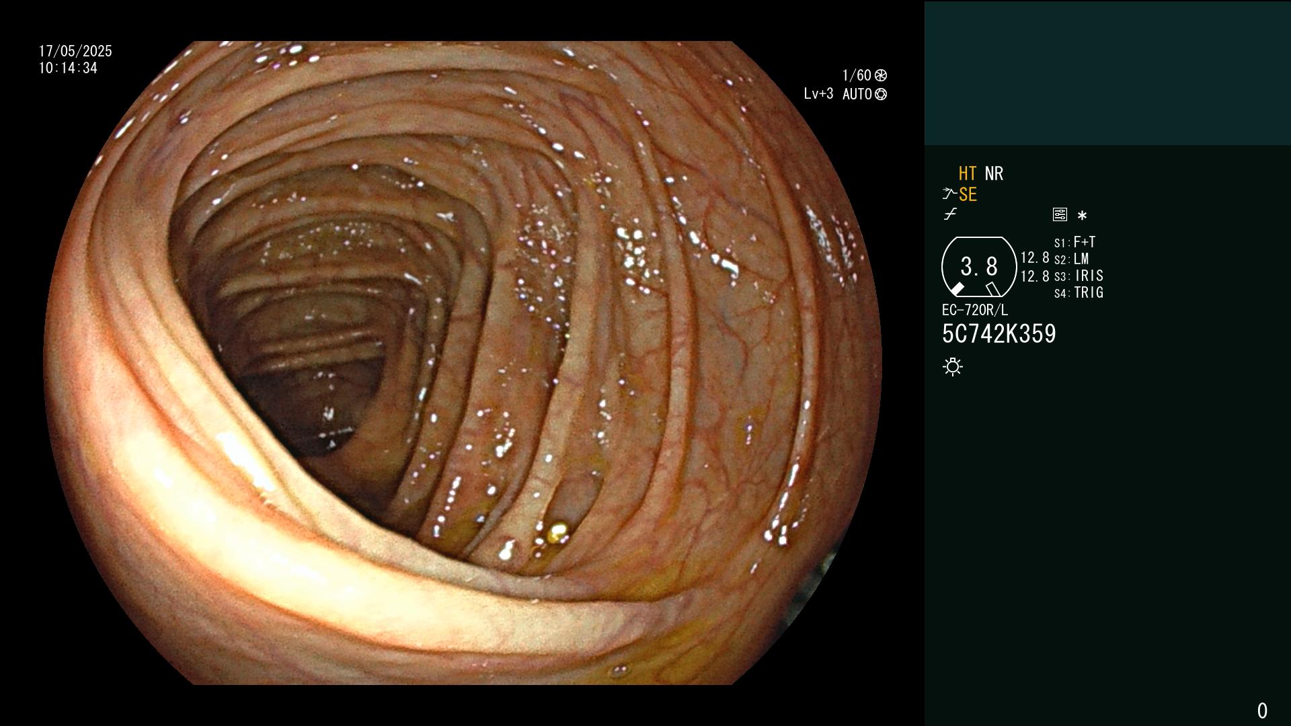Click the 12.8 value beside S3
Viewport: 1291px width, 726px height.
[1035, 276]
